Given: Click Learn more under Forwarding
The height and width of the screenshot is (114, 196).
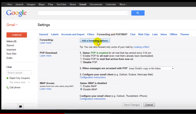Looking at the screenshot, I should pos(46,43).
